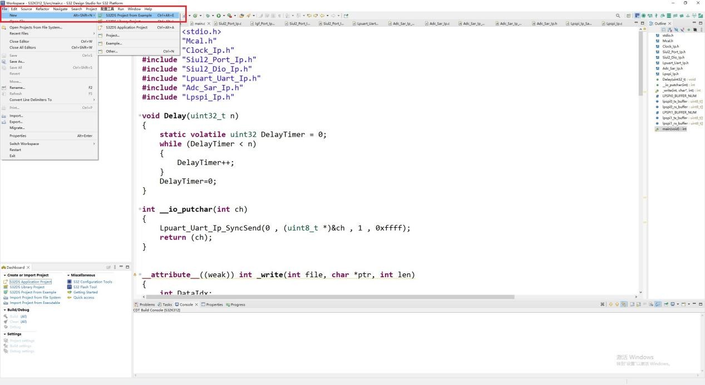
Task: Minimize the Outline panel
Action: click(x=694, y=23)
